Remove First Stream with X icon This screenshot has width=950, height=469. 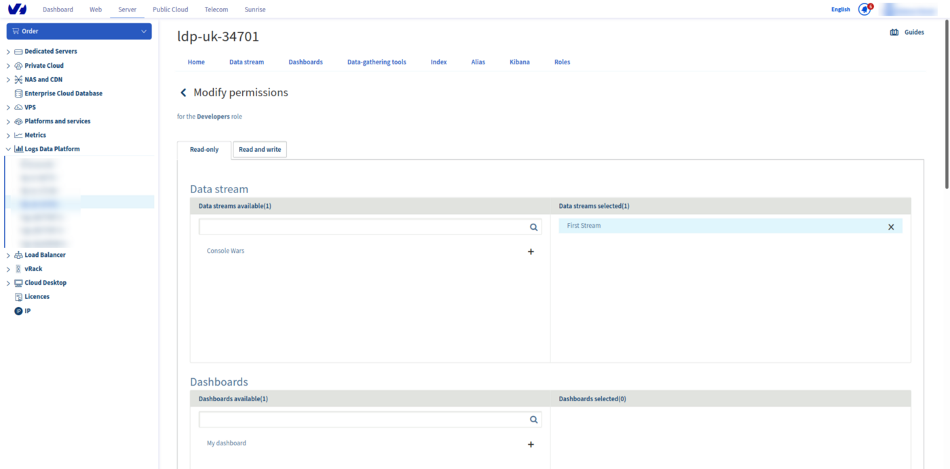click(x=891, y=227)
